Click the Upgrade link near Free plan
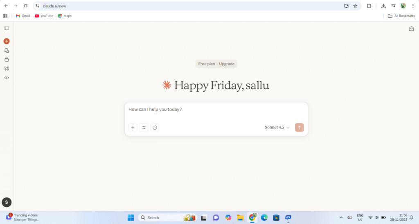This screenshot has height=224, width=419. tap(227, 64)
